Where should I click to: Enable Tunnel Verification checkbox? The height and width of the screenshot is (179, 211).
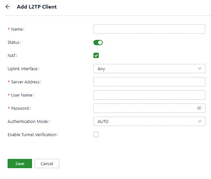click(96, 134)
